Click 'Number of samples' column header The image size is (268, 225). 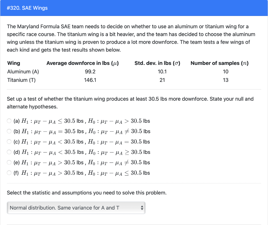pyautogui.click(x=220, y=63)
